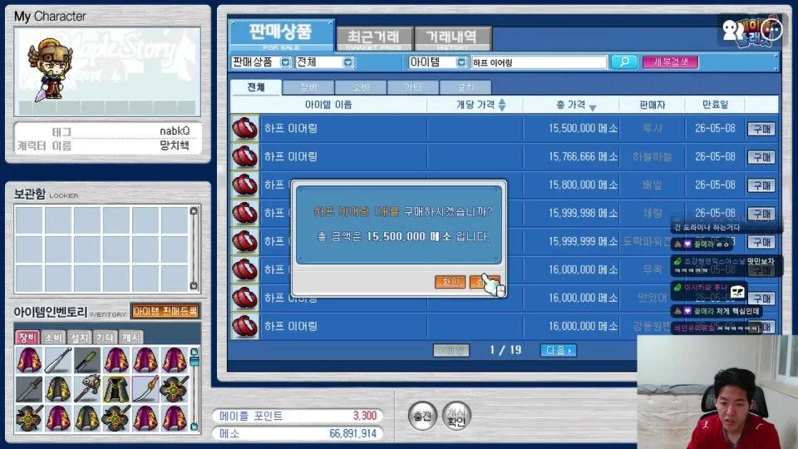Viewport: 798px width, 449px height.
Task: Click inventory scrollbar up arrow
Action: (x=194, y=353)
